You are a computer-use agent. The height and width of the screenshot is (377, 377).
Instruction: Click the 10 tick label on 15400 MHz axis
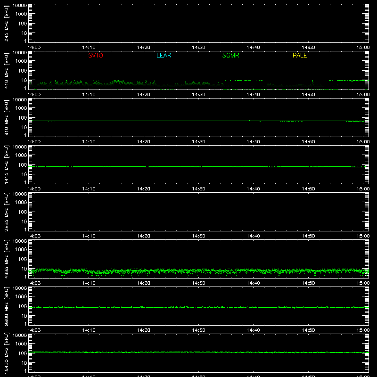[24, 363]
